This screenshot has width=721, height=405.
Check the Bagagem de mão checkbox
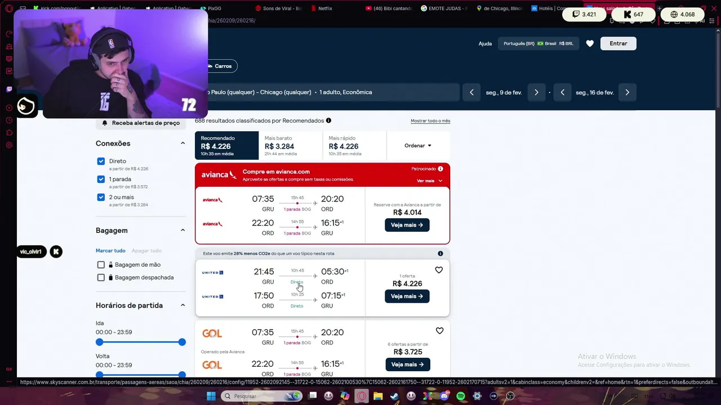pyautogui.click(x=101, y=264)
